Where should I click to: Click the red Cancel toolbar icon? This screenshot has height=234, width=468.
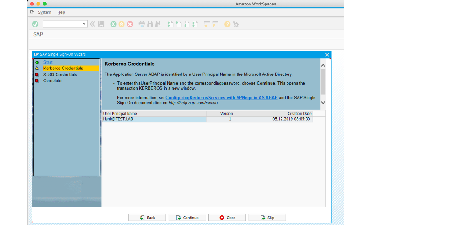click(130, 24)
